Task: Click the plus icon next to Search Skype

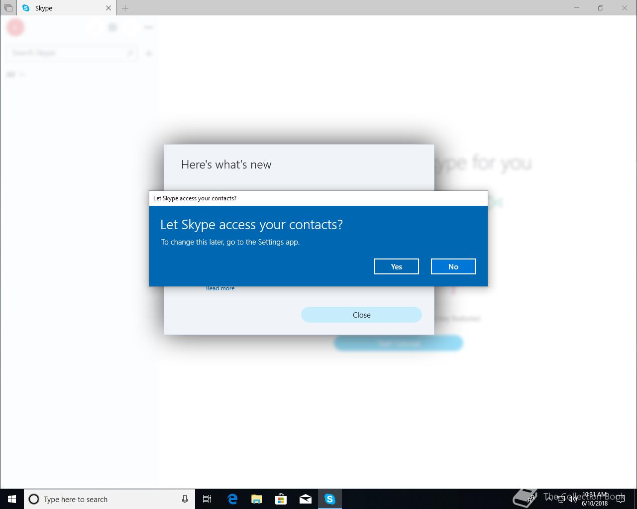Action: click(149, 53)
